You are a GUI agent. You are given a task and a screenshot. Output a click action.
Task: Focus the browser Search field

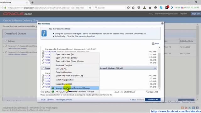pyautogui.click(x=110, y=8)
